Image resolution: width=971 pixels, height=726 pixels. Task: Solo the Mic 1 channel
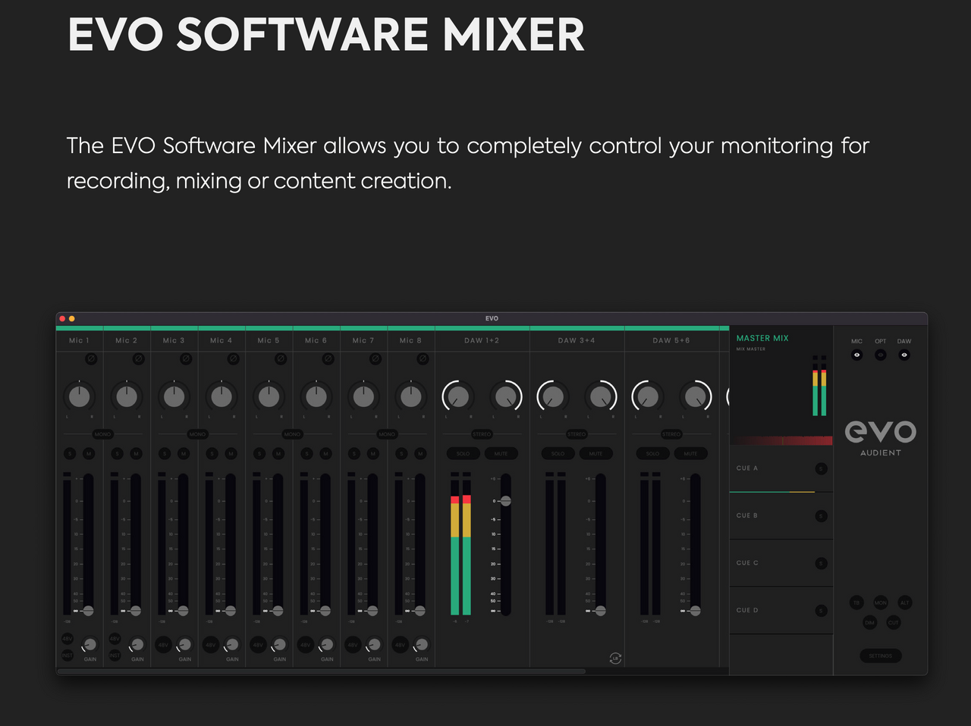point(70,453)
